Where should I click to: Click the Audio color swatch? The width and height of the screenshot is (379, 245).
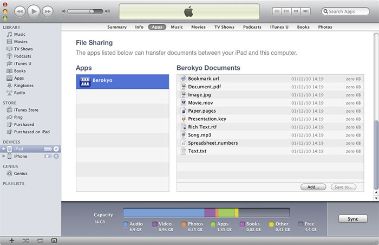point(126,224)
